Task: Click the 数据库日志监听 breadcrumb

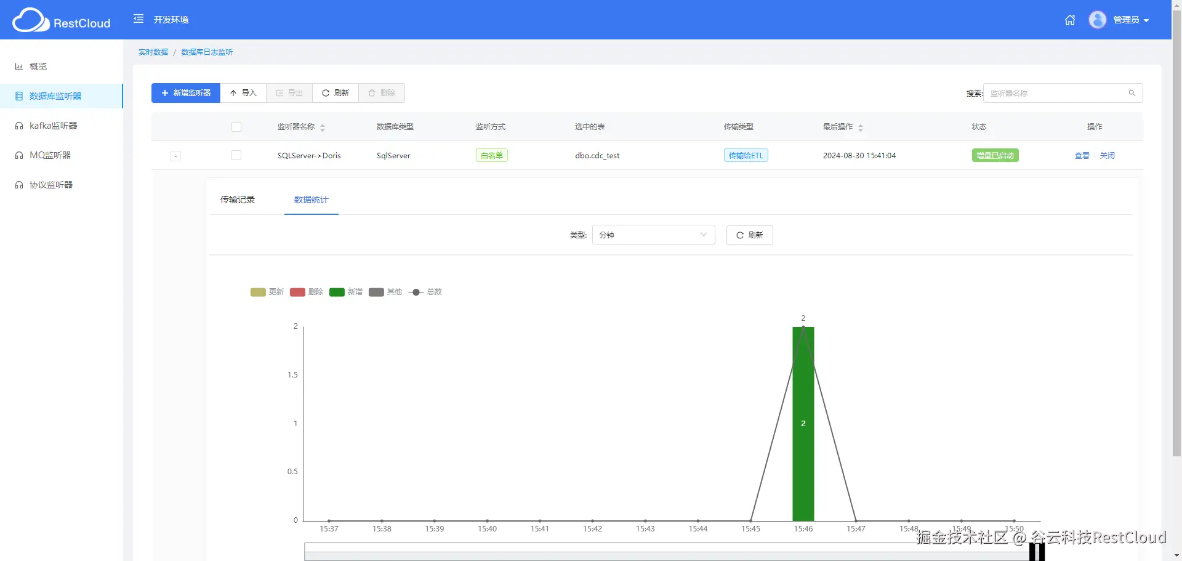Action: pyautogui.click(x=207, y=52)
